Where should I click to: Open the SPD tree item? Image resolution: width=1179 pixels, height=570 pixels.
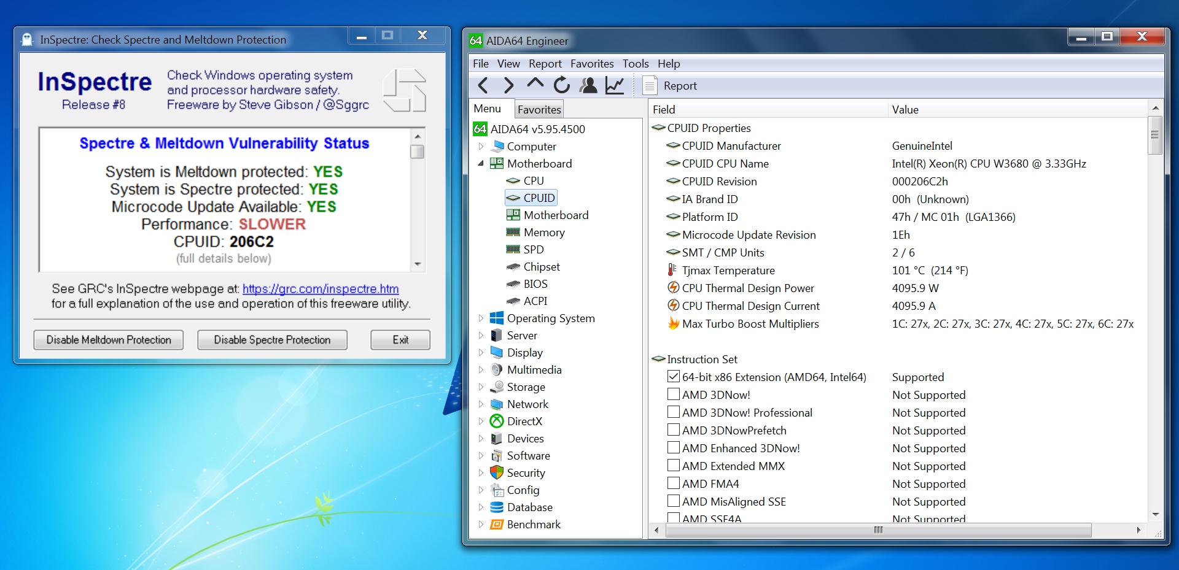tap(525, 249)
